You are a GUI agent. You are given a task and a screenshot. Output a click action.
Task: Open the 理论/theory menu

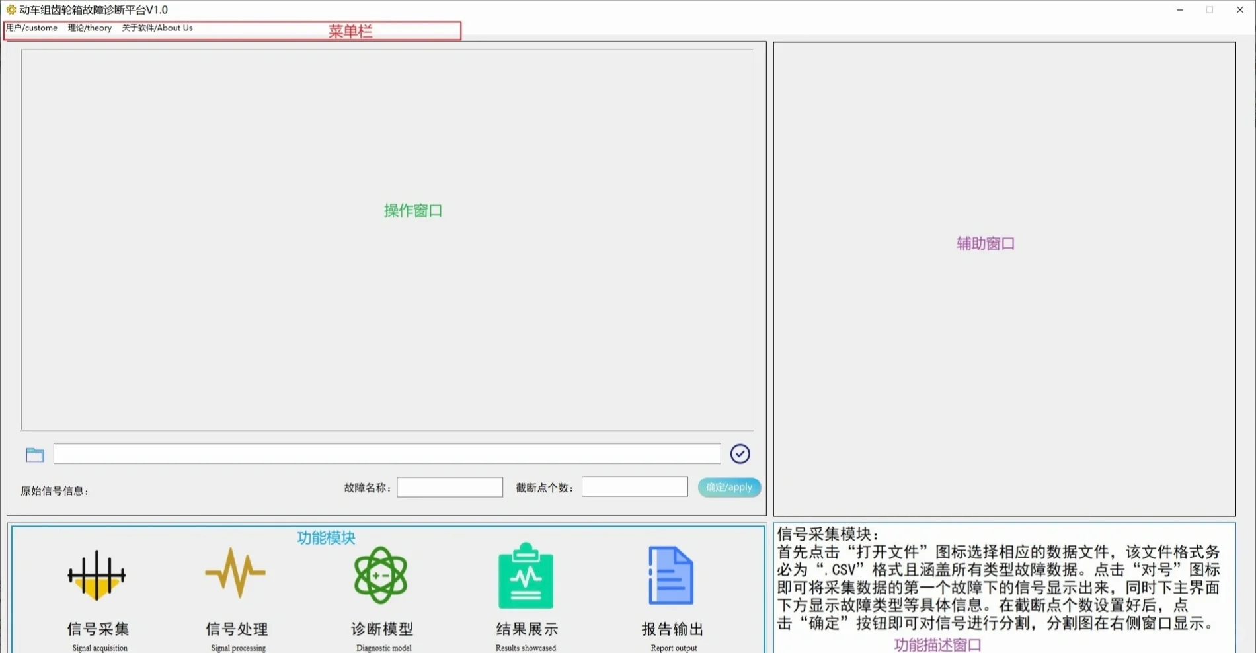tap(89, 28)
